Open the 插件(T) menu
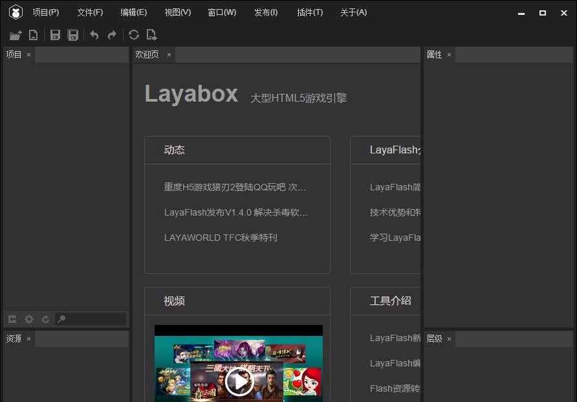The height and width of the screenshot is (402, 577). (x=310, y=12)
